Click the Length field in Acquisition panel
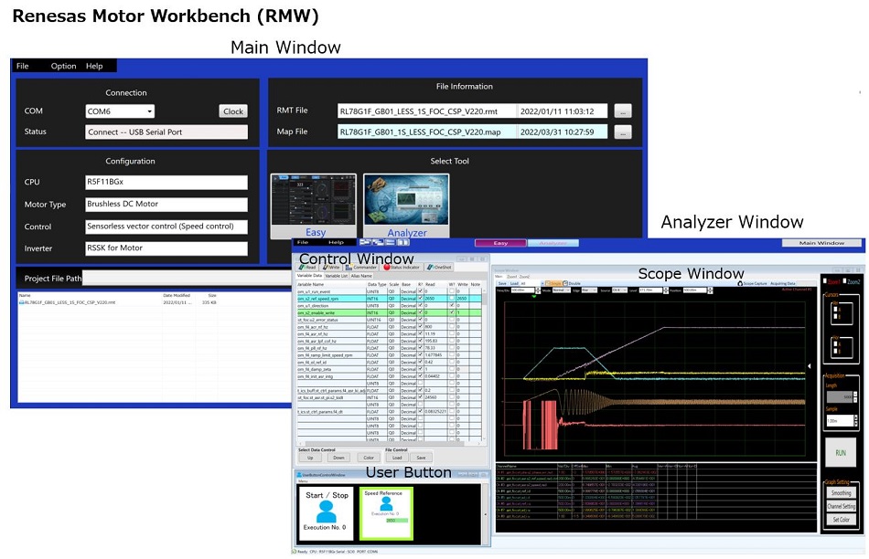 point(840,396)
